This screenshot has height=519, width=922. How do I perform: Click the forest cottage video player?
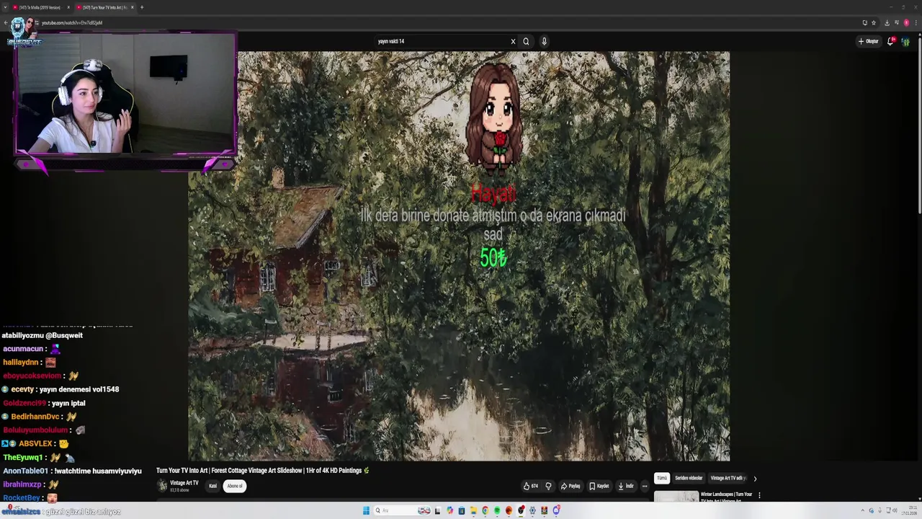point(459,256)
